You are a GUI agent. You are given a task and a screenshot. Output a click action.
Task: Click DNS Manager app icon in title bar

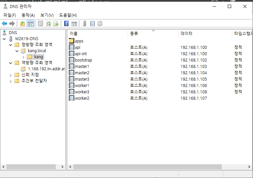click(x=5, y=6)
